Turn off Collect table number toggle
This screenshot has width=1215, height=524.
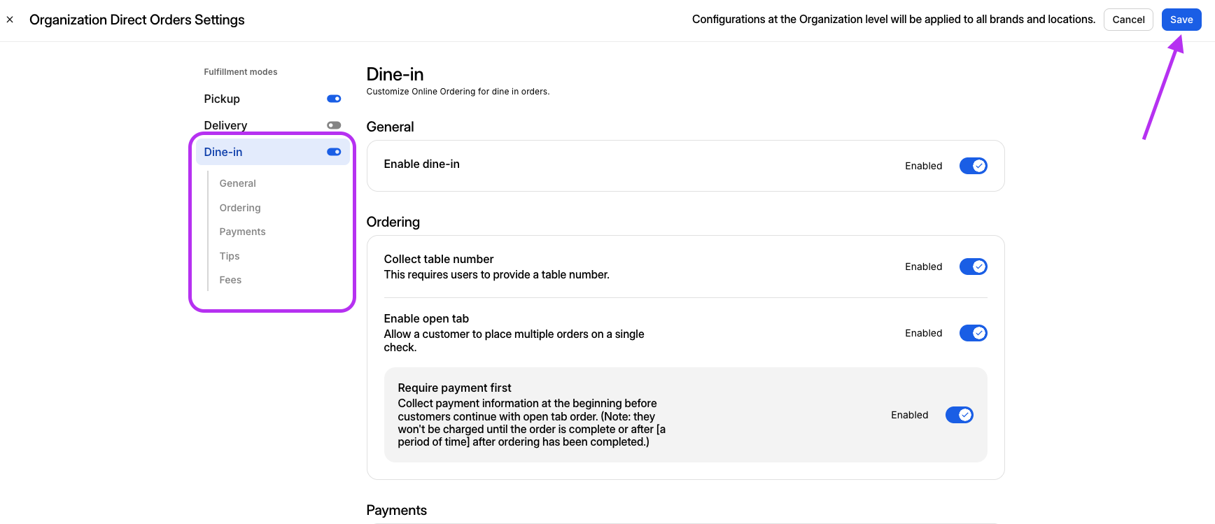coord(973,267)
